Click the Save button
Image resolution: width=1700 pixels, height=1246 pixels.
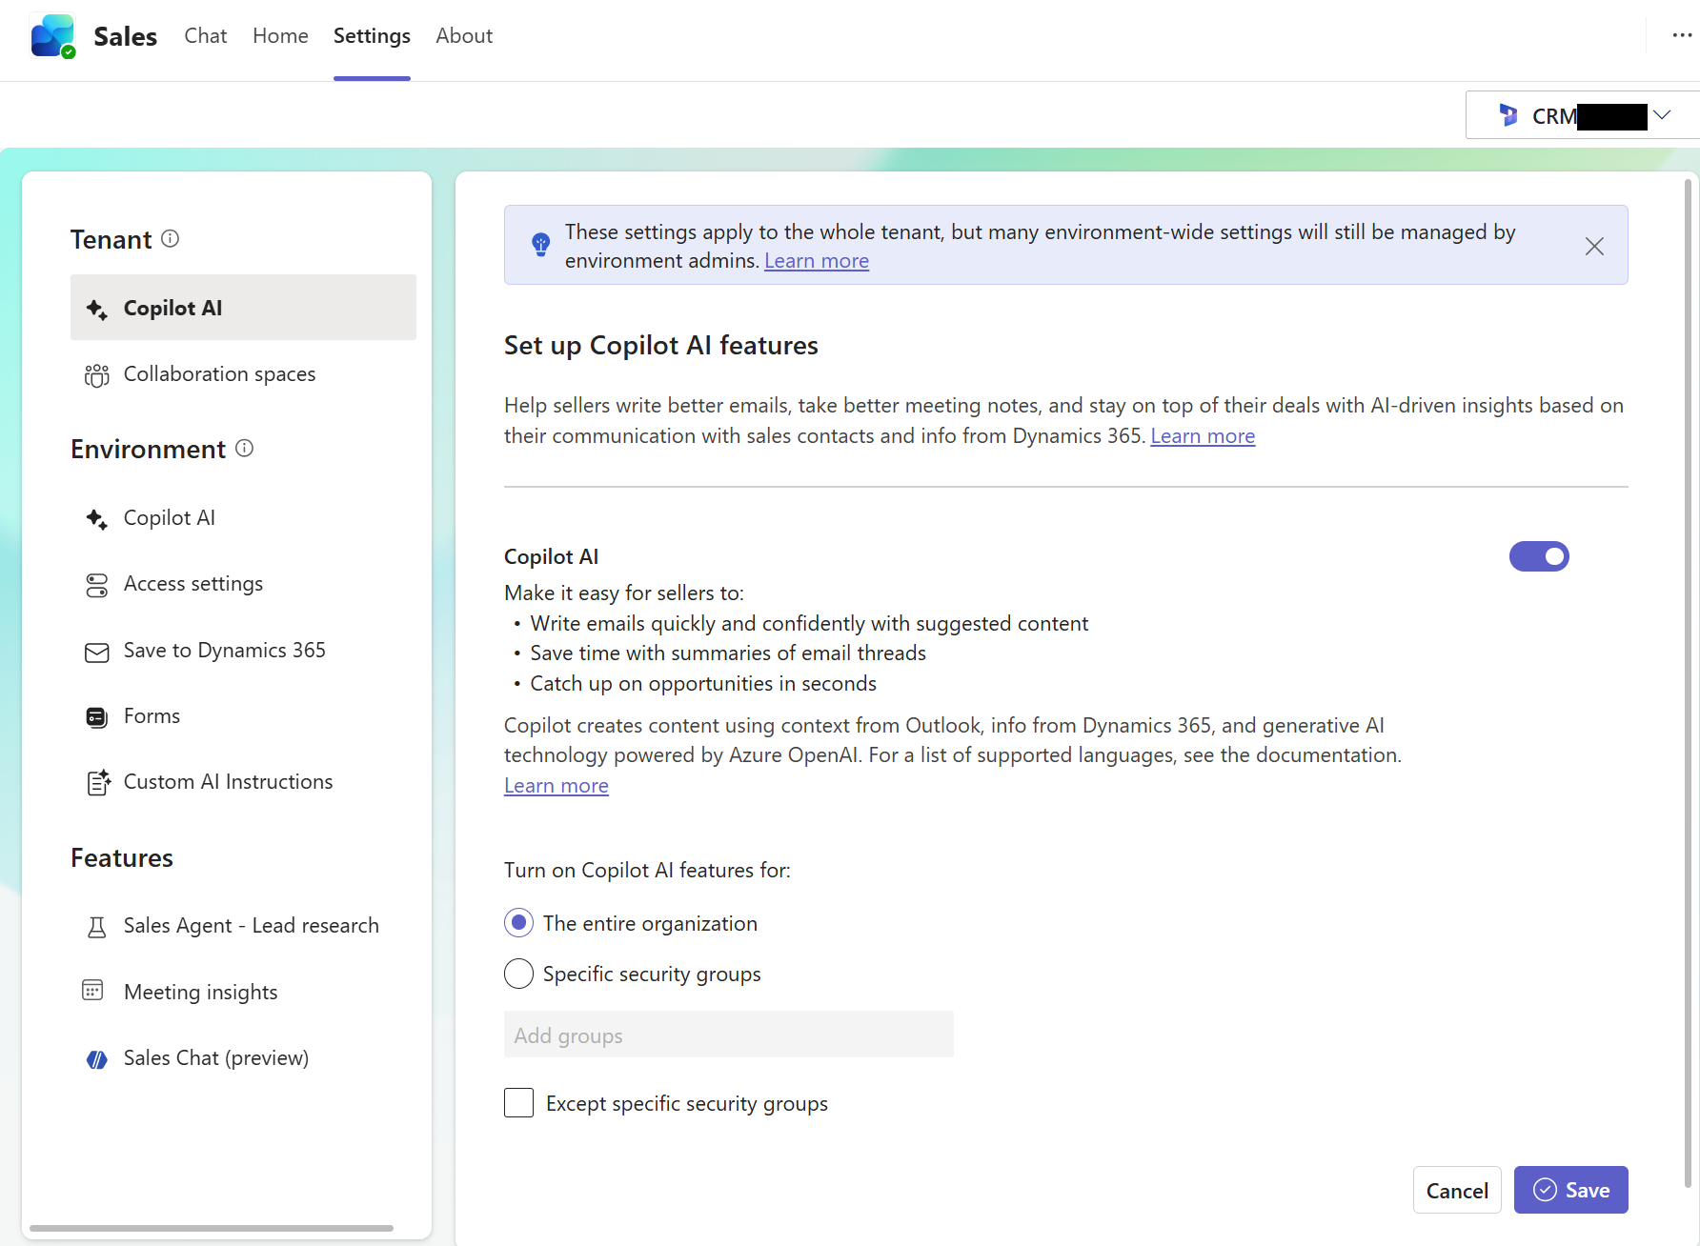pos(1570,1190)
